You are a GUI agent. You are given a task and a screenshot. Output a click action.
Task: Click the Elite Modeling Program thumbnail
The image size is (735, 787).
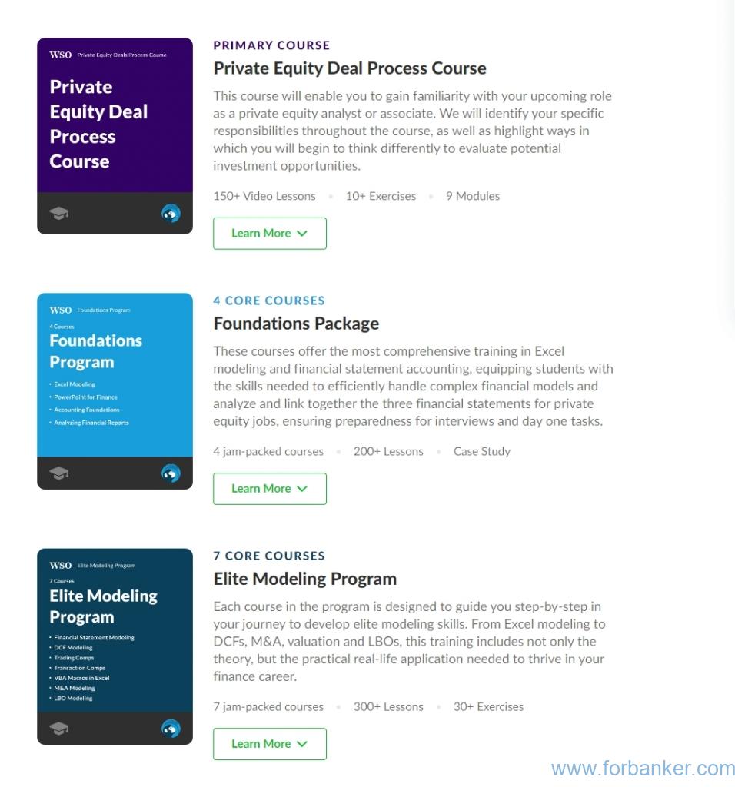pos(115,646)
